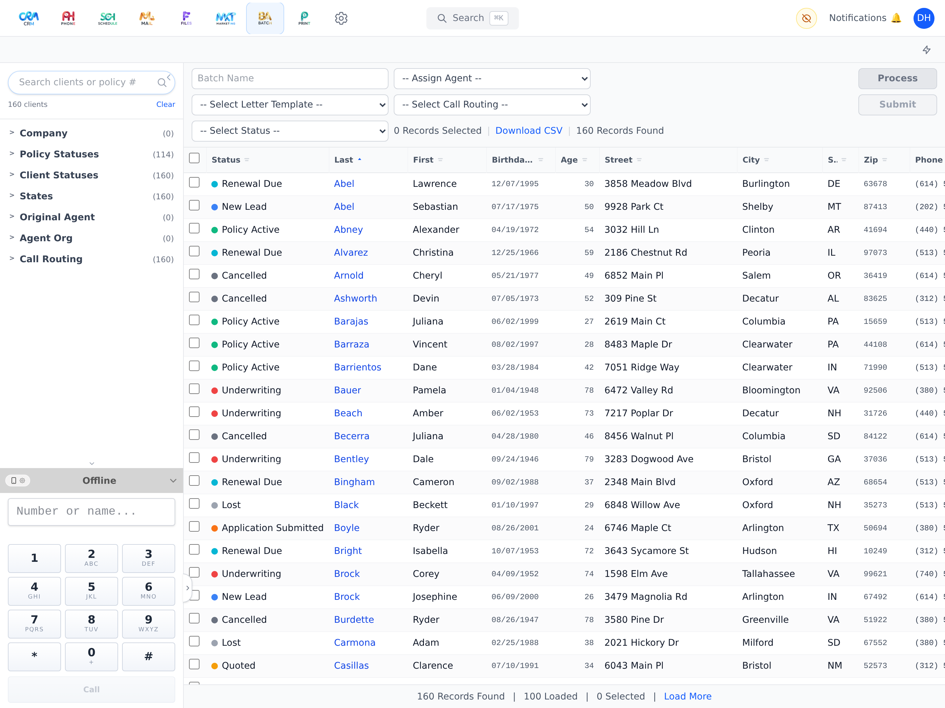945x708 pixels.
Task: Check the Abel Lawrence row checkbox
Action: [194, 183]
